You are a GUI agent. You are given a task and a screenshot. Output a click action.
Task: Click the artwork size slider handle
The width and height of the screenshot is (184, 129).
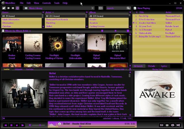tap(116, 31)
